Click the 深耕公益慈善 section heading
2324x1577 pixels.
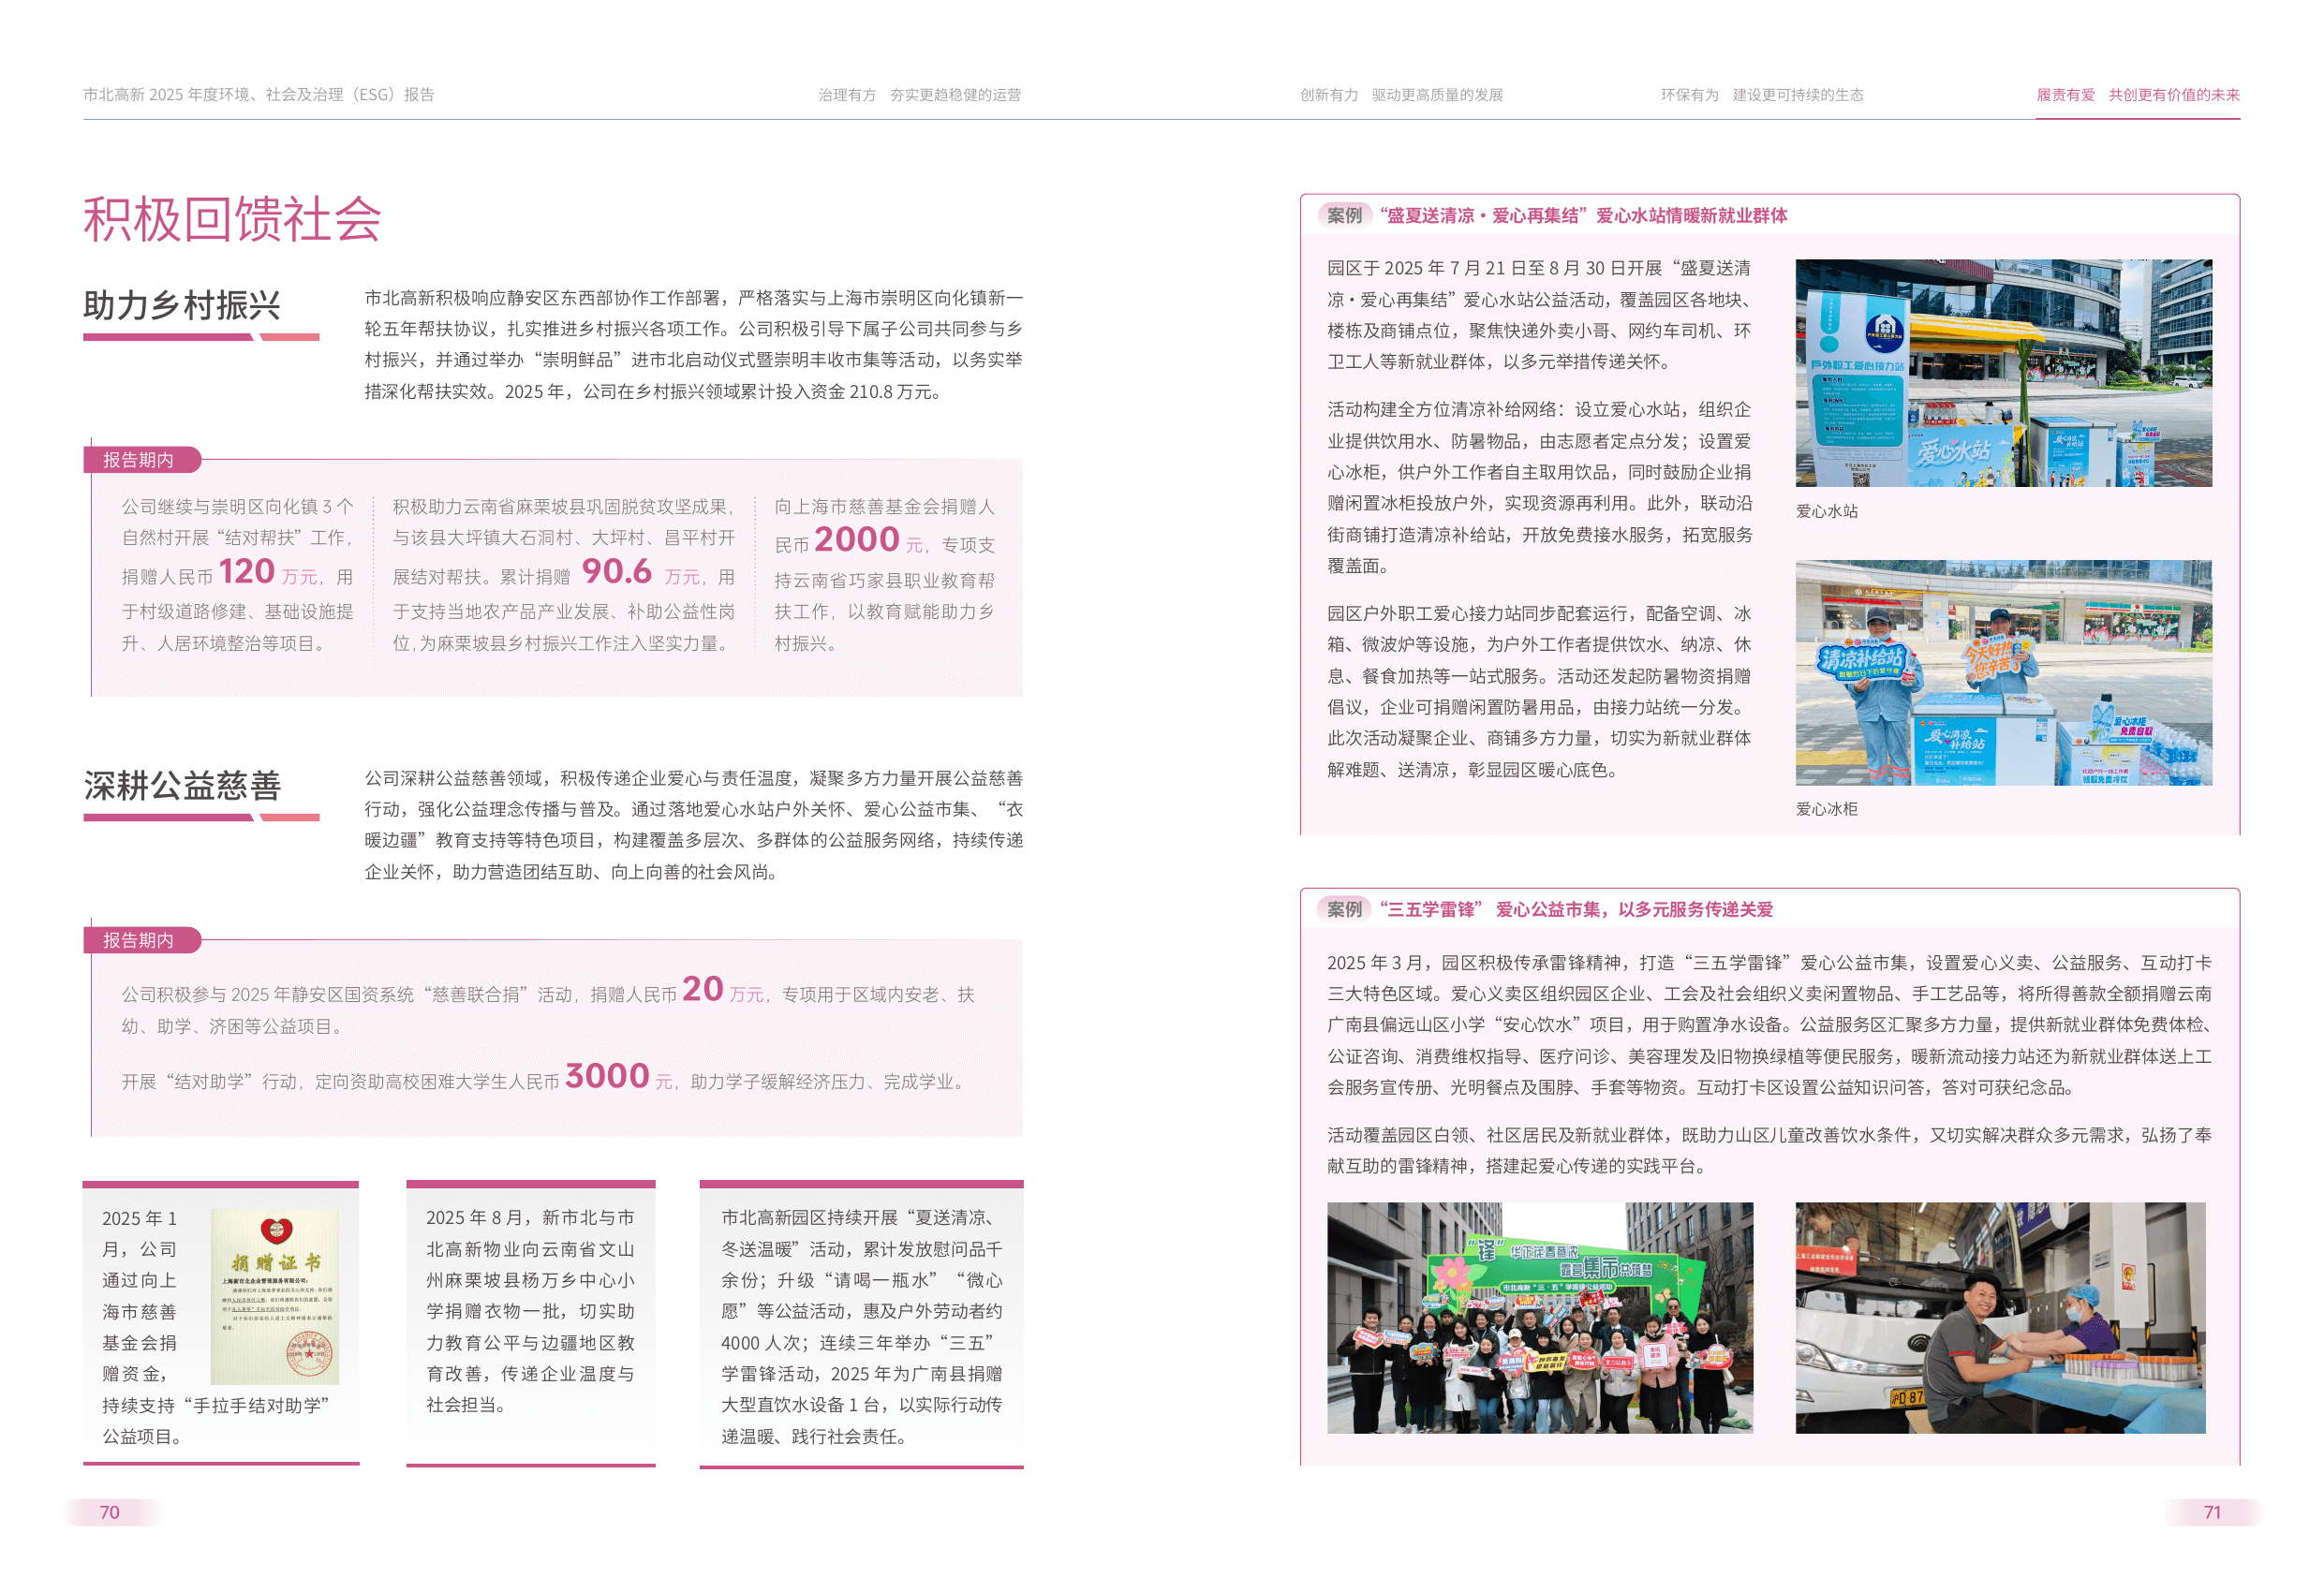click(x=182, y=786)
